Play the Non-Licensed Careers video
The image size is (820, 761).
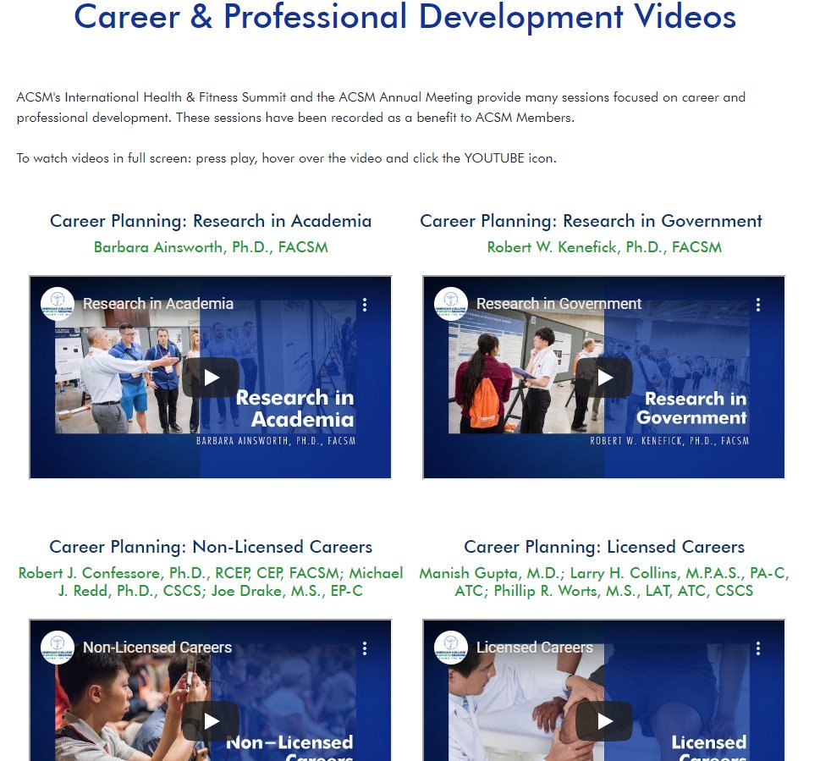point(210,722)
